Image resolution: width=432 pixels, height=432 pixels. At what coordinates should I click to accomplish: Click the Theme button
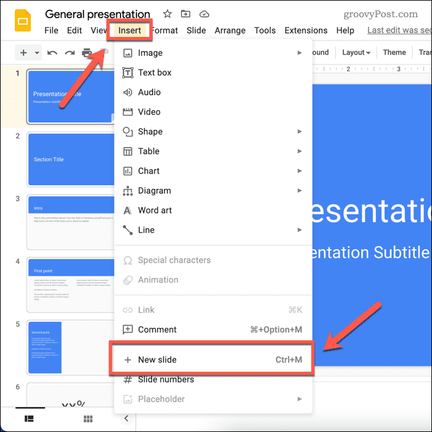(x=394, y=52)
